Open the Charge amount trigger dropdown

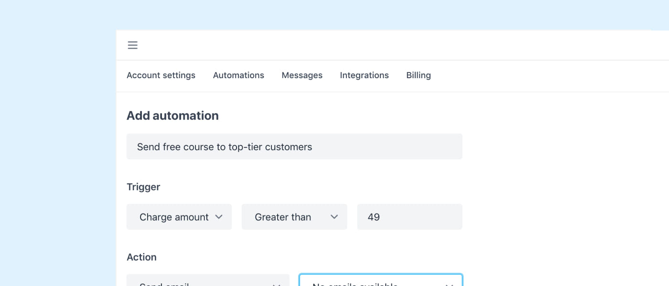(x=174, y=217)
